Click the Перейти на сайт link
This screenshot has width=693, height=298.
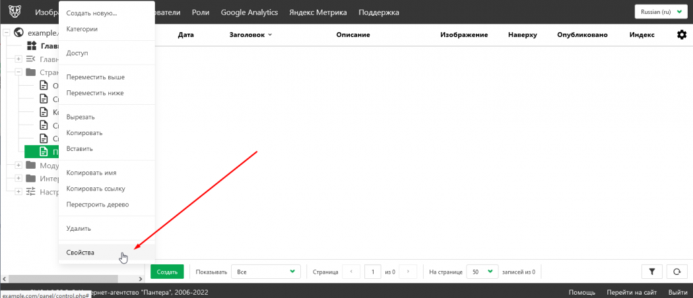tap(632, 292)
